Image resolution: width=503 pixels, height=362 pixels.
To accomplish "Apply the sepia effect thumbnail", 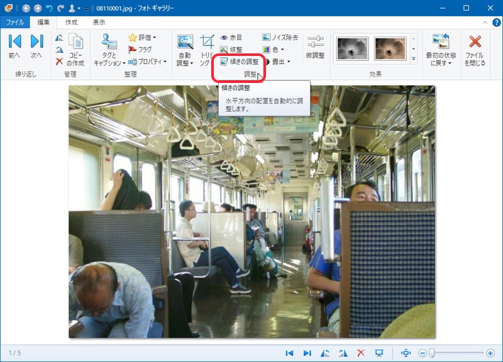I will coord(390,48).
